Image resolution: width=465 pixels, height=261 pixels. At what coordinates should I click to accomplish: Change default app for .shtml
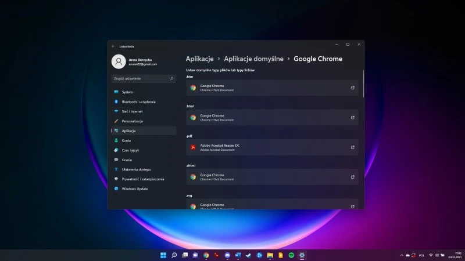point(272,177)
